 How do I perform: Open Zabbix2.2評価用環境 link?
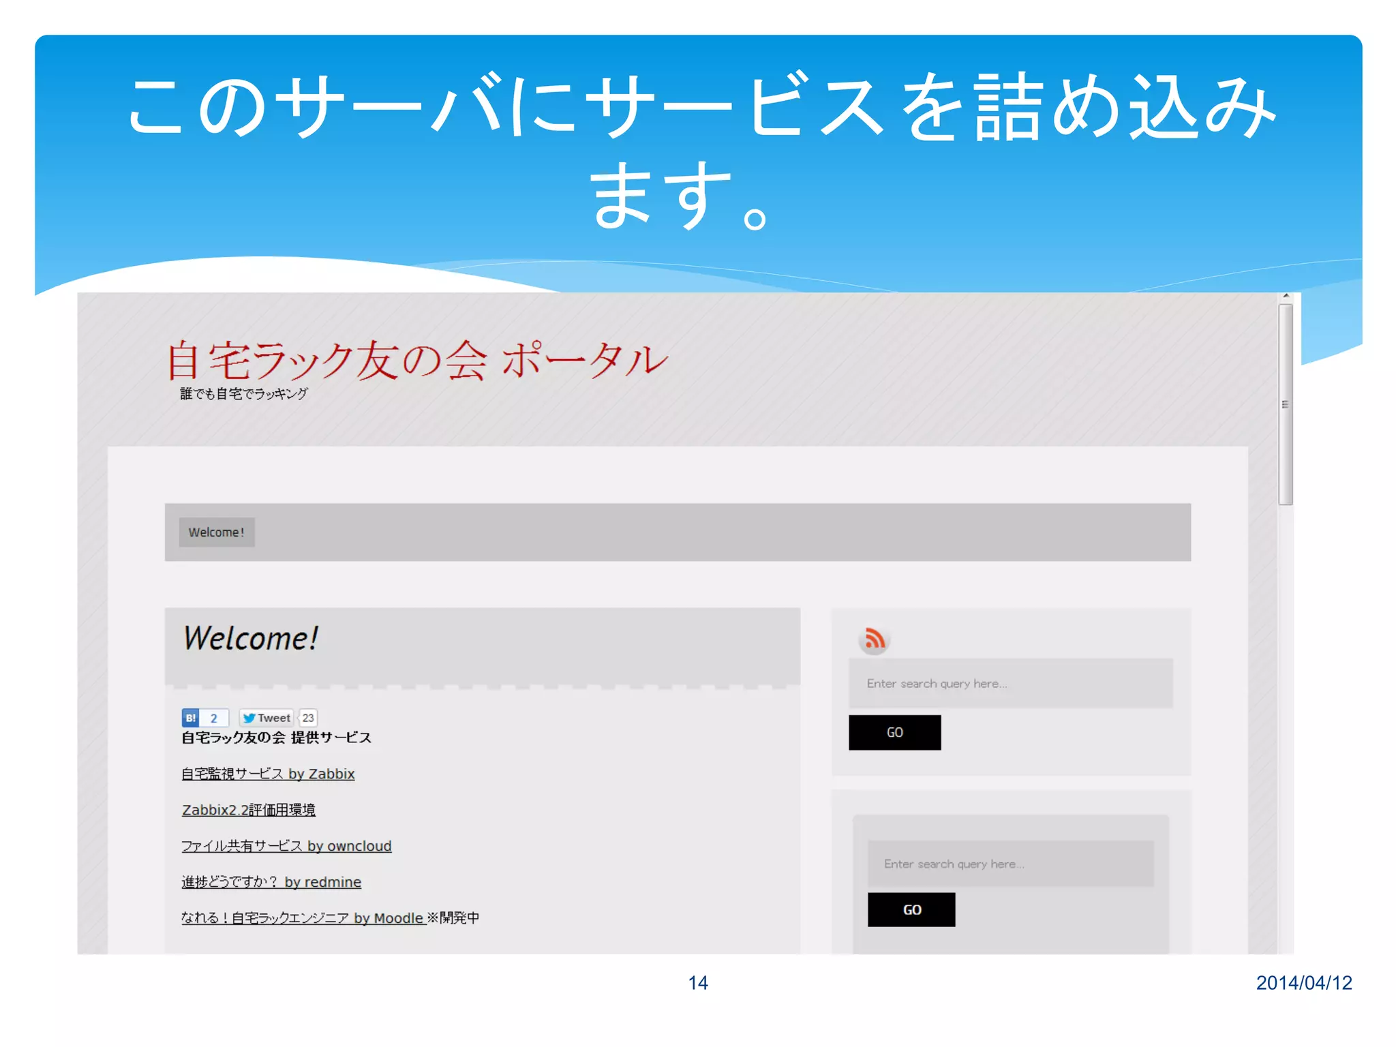point(249,810)
